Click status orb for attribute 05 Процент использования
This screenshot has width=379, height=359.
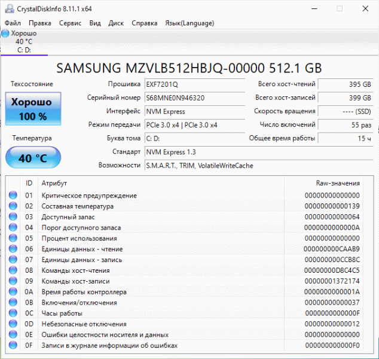(x=13, y=238)
